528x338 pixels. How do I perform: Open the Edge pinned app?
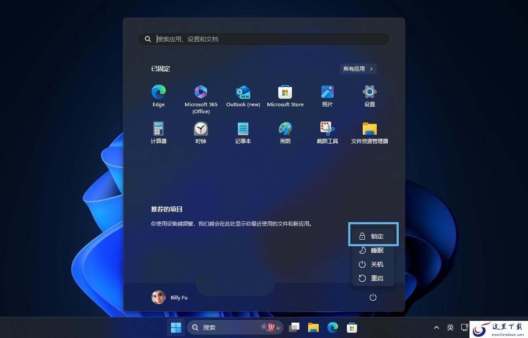click(x=159, y=96)
